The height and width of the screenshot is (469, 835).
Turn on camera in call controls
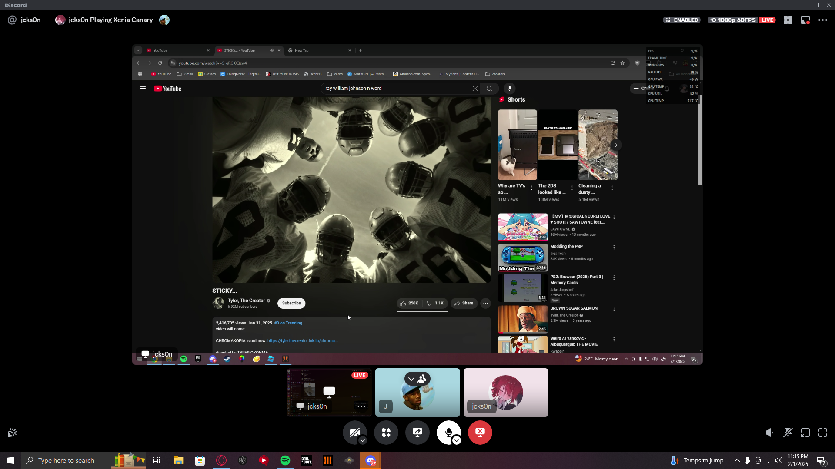(x=354, y=432)
